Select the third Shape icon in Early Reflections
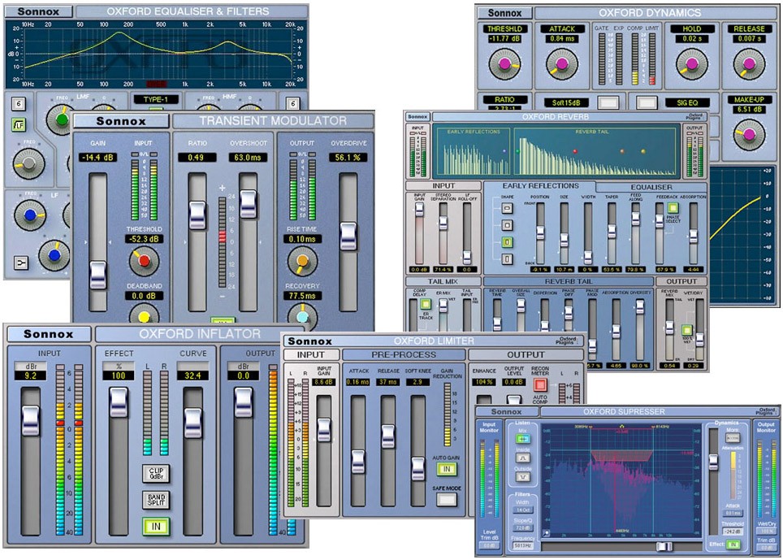This screenshot has width=783, height=560. click(x=507, y=241)
